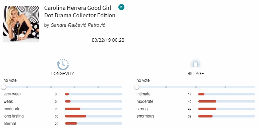The height and width of the screenshot is (128, 259).
Task: Open the teal comment count badge
Action: point(121,7)
